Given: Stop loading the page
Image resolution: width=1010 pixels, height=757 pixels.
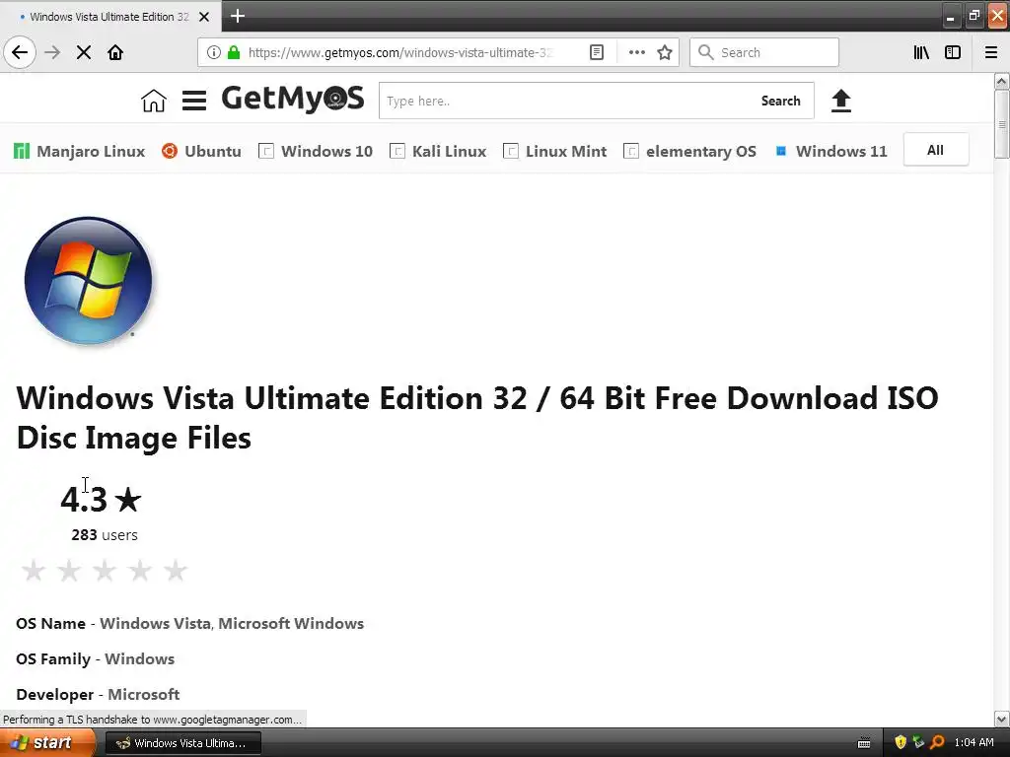Looking at the screenshot, I should pos(84,52).
